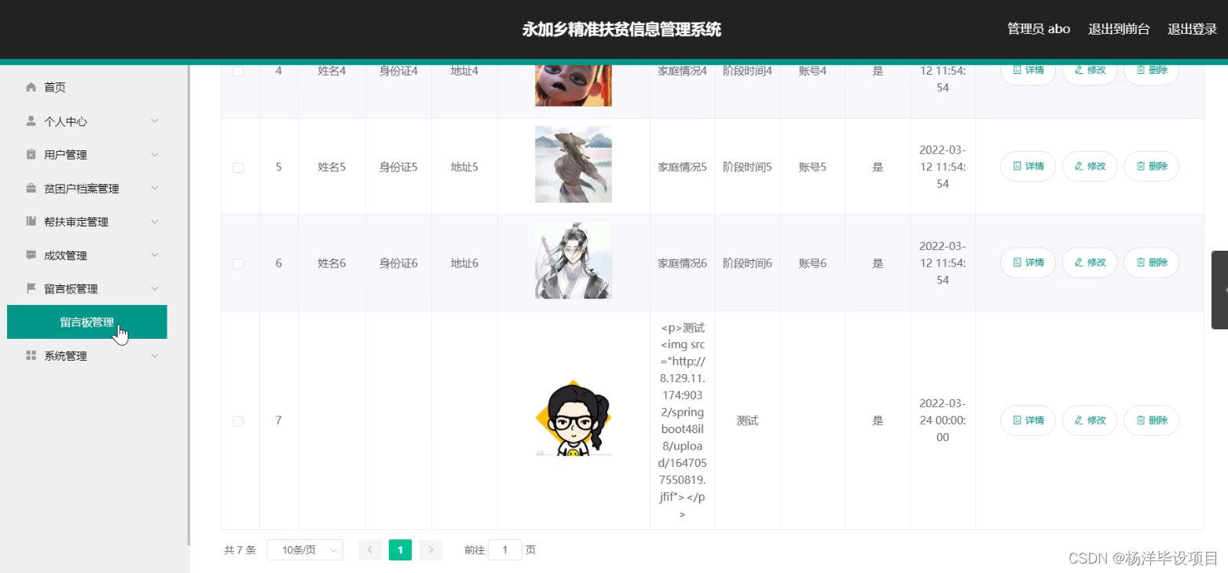Click 修改 button for row 7
Screen dimensions: 1228x573
[x=1090, y=421]
